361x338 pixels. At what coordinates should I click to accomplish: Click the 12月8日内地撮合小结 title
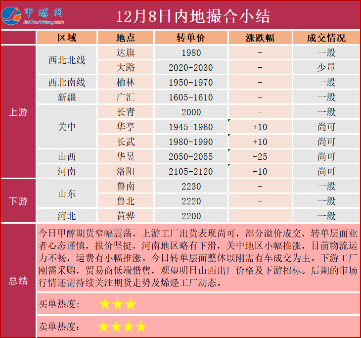(193, 16)
